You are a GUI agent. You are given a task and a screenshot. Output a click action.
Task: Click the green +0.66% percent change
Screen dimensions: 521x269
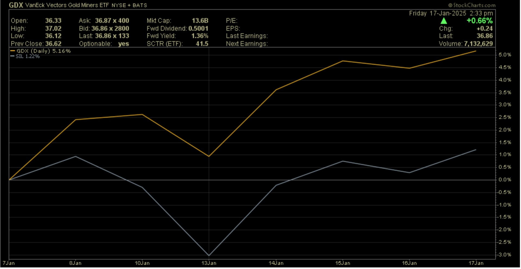tap(479, 21)
